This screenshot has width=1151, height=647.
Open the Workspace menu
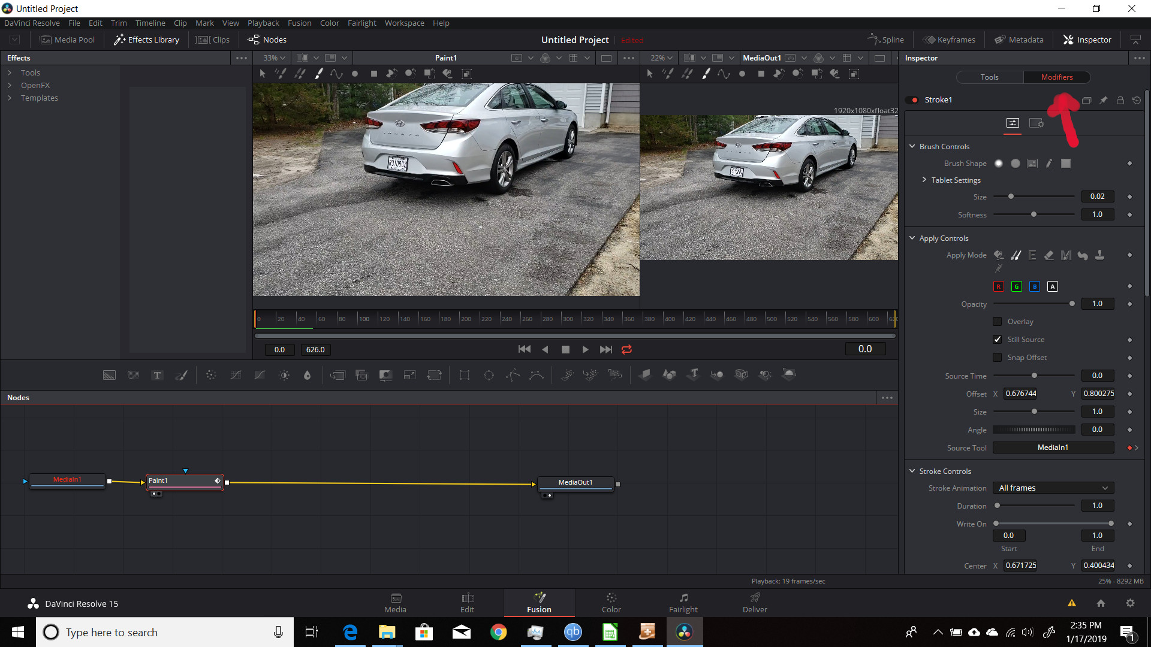coord(404,23)
